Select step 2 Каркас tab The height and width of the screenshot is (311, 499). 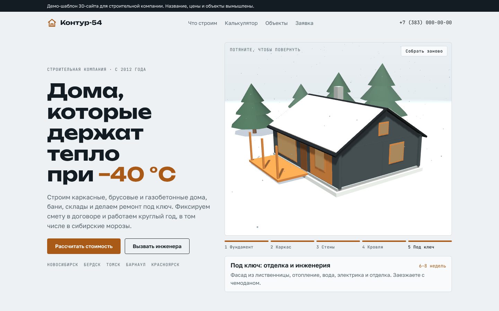click(292, 245)
